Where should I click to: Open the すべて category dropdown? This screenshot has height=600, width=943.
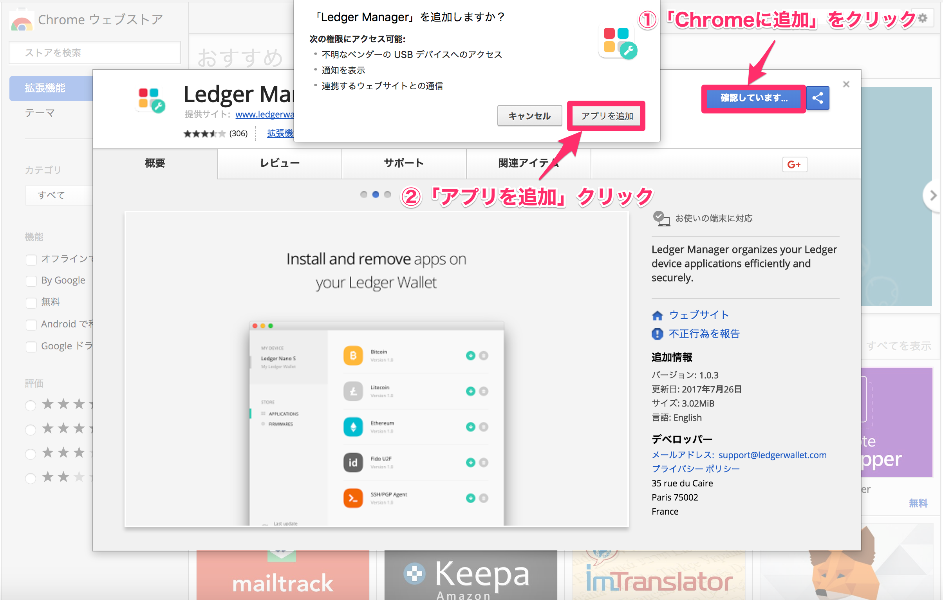(x=59, y=195)
